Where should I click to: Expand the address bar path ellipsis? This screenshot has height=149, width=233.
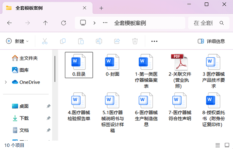pos(105,23)
